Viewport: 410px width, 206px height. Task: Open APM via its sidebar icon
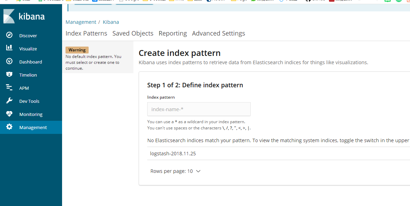[9, 88]
